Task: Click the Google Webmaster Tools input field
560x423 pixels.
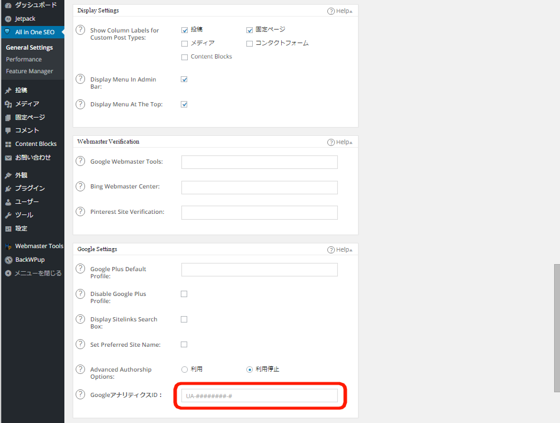Action: click(259, 162)
